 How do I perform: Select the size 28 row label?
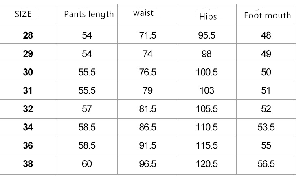28,35
